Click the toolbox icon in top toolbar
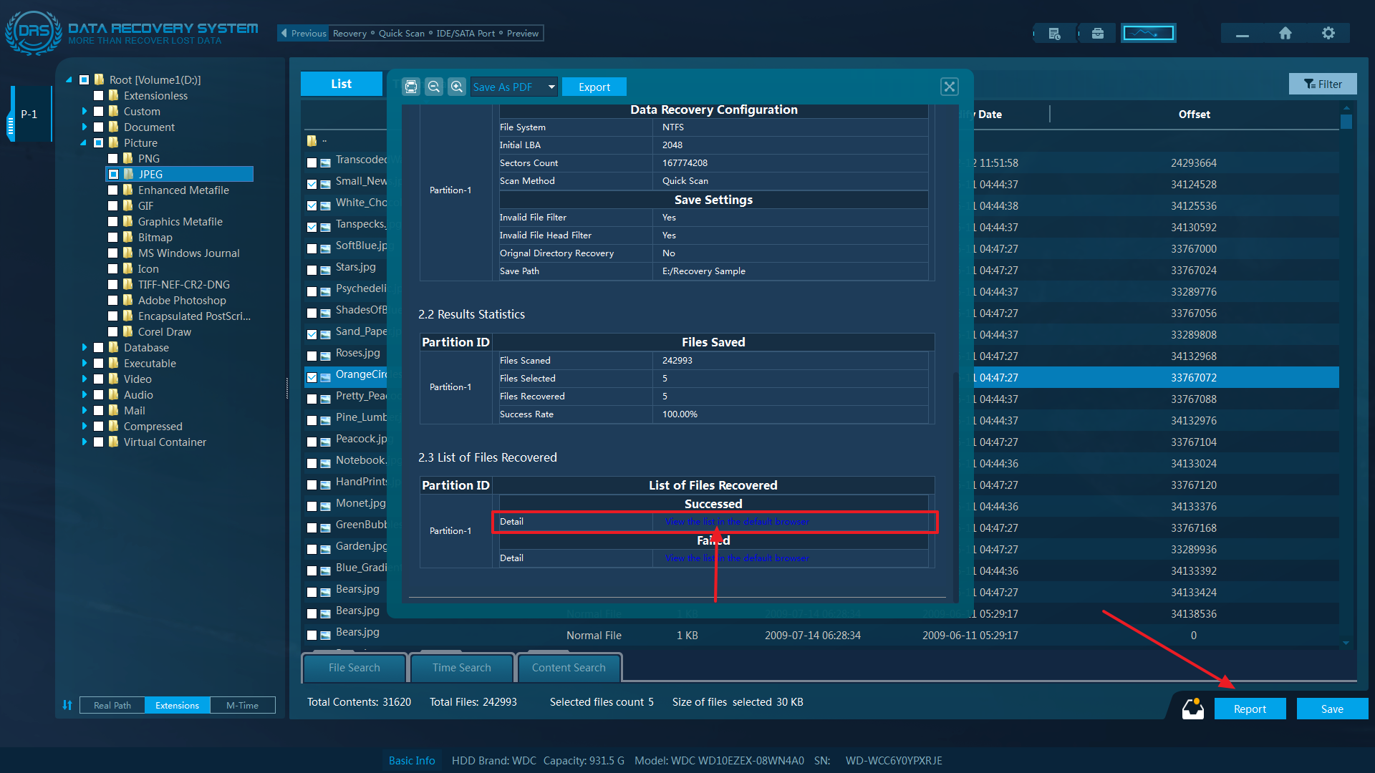This screenshot has height=773, width=1375. click(x=1097, y=32)
